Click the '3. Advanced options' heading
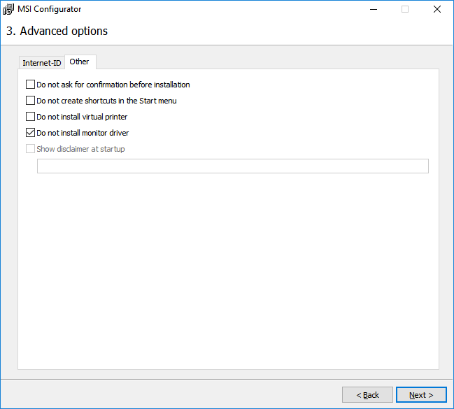Viewport: 454px width, 409px height. tap(57, 31)
